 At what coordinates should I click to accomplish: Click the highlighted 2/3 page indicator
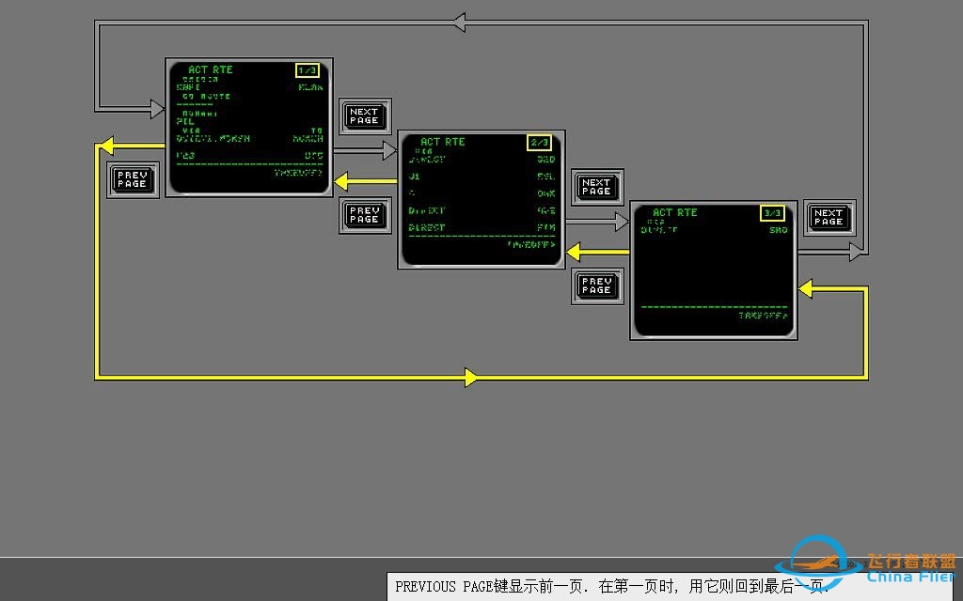(540, 143)
